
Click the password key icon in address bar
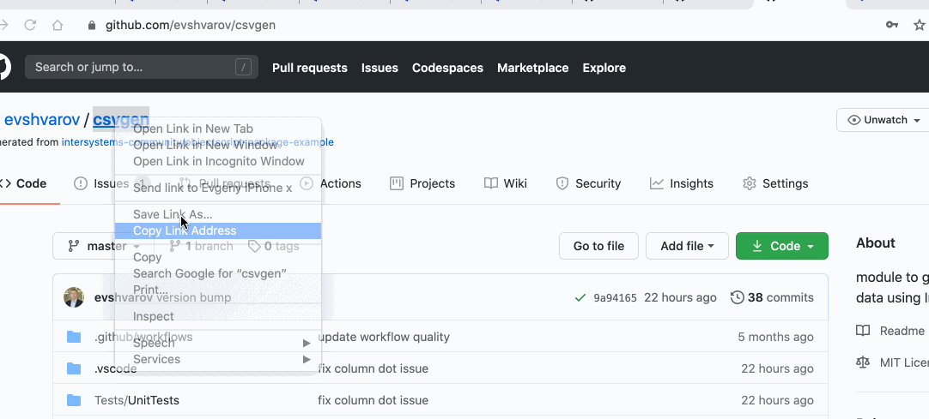coord(892,25)
